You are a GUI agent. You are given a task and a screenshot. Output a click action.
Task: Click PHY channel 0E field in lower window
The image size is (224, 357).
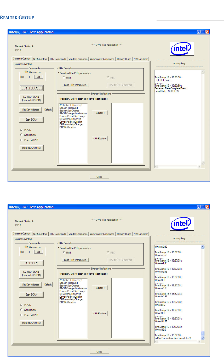[30, 252]
